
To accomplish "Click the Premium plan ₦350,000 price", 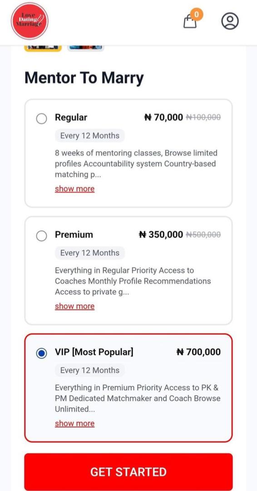I will point(161,235).
